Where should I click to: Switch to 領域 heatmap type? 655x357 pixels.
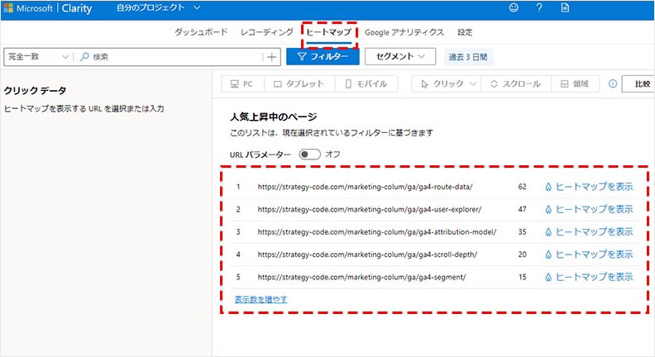[x=576, y=83]
